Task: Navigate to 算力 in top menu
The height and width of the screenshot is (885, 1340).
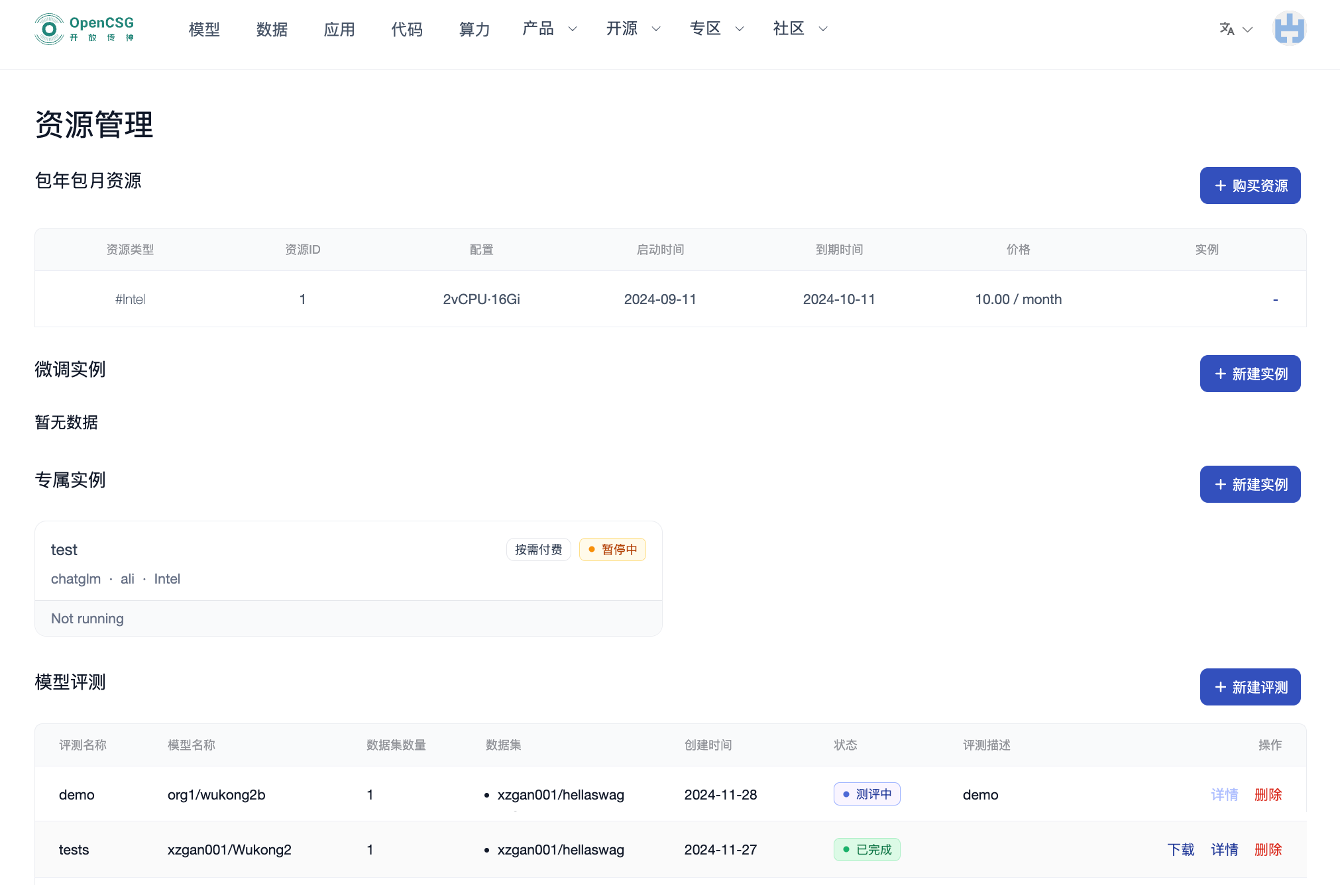Action: click(475, 29)
